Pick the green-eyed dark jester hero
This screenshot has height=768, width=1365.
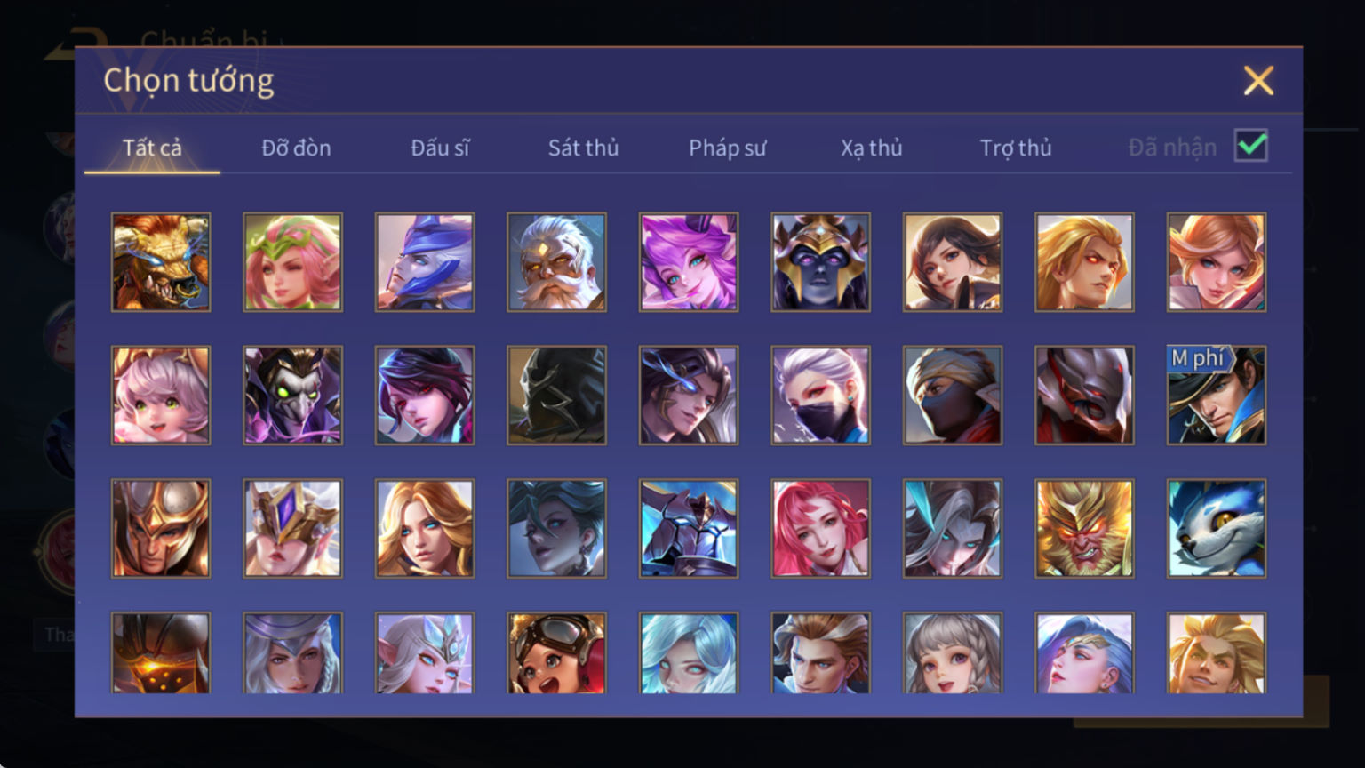point(292,396)
